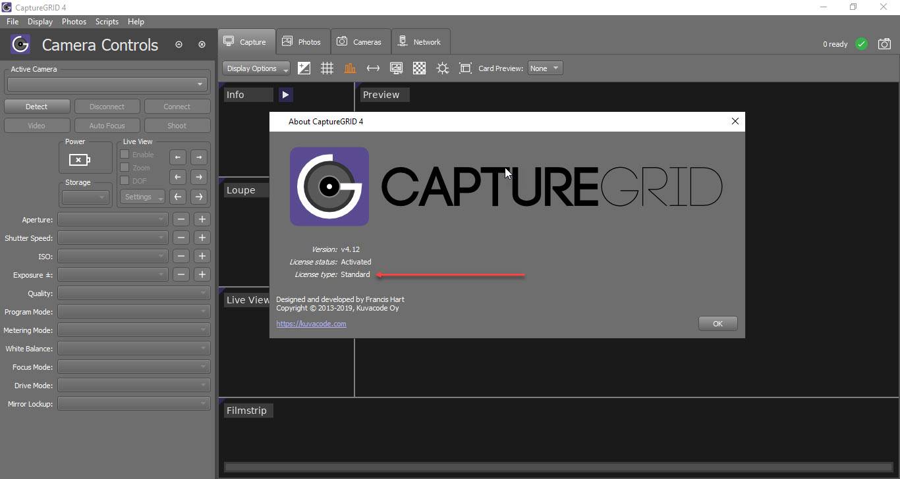The image size is (900, 479).
Task: Open the Display menu
Action: pyautogui.click(x=40, y=22)
